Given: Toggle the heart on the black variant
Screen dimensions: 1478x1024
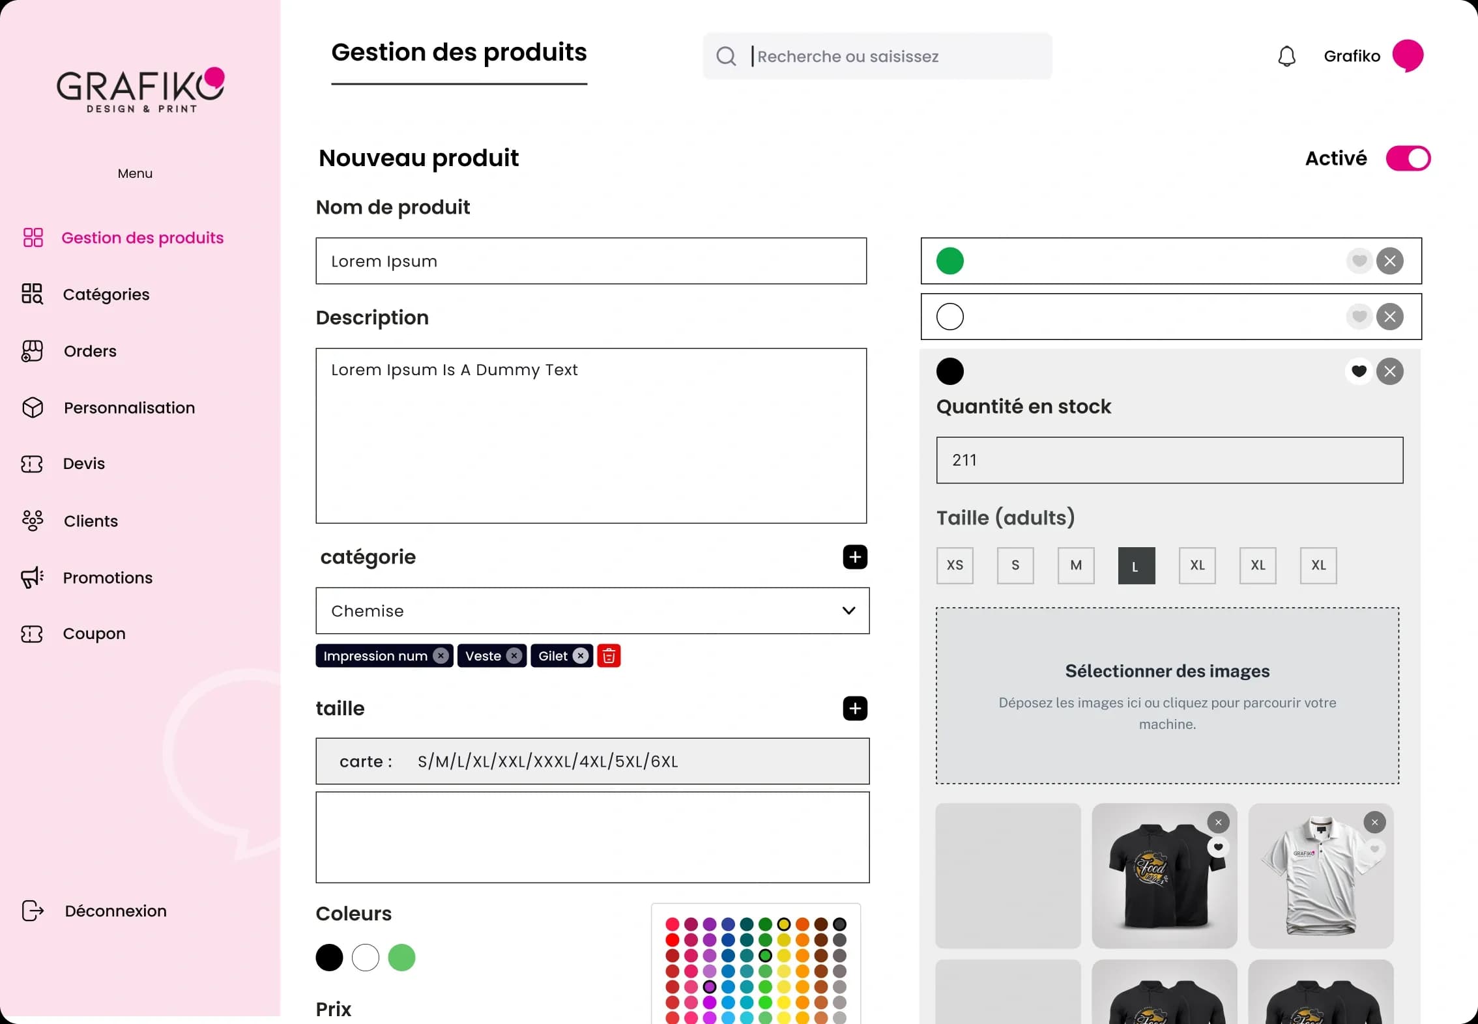Looking at the screenshot, I should [x=1359, y=371].
